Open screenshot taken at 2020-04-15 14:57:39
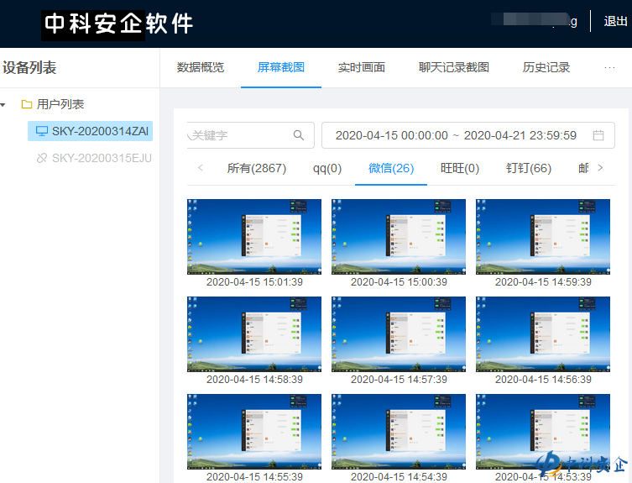This screenshot has width=632, height=483. coord(399,334)
